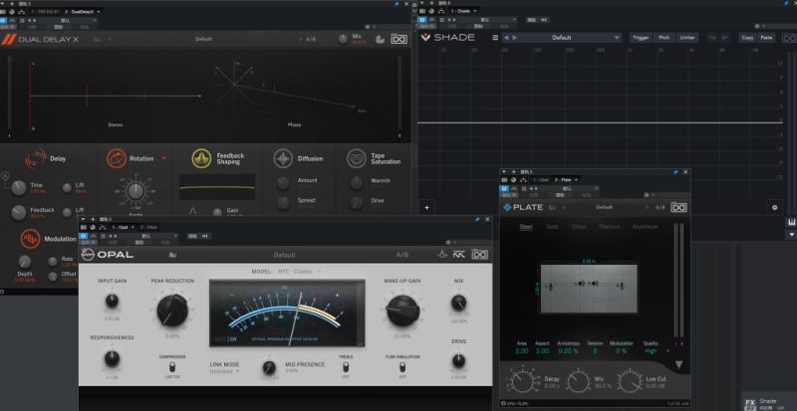
Task: Open Shade settings gear icon
Action: point(774,207)
